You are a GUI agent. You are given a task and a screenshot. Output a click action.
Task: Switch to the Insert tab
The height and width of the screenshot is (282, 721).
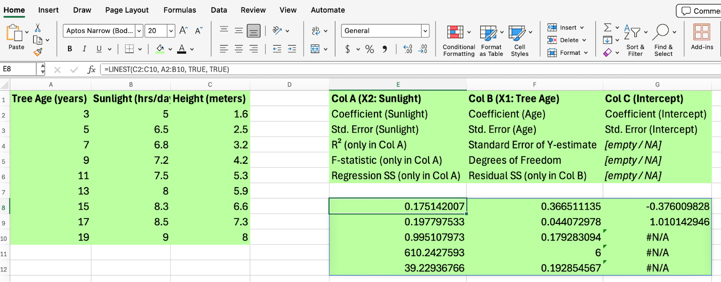(x=48, y=10)
